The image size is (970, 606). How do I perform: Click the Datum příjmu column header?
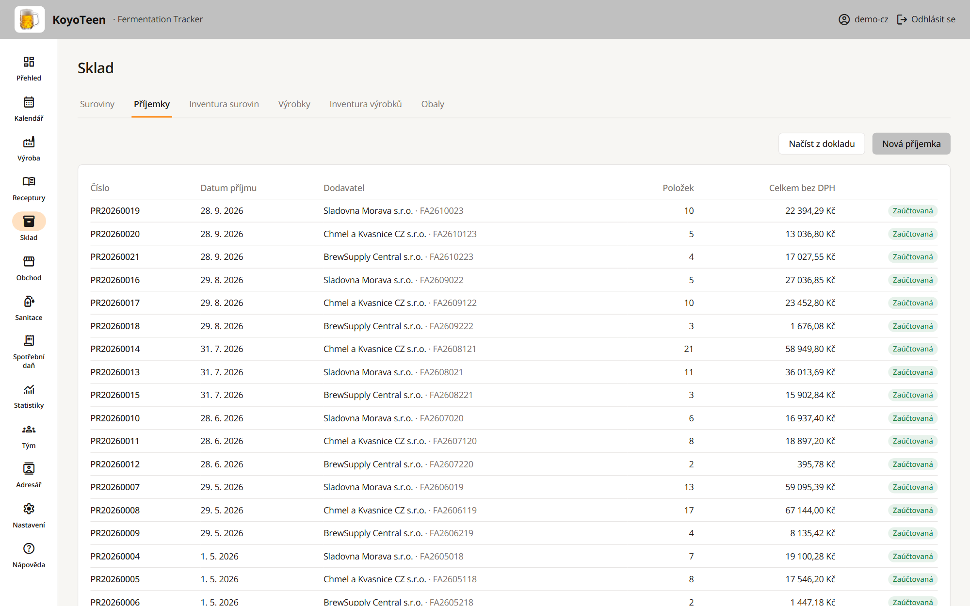pyautogui.click(x=228, y=188)
